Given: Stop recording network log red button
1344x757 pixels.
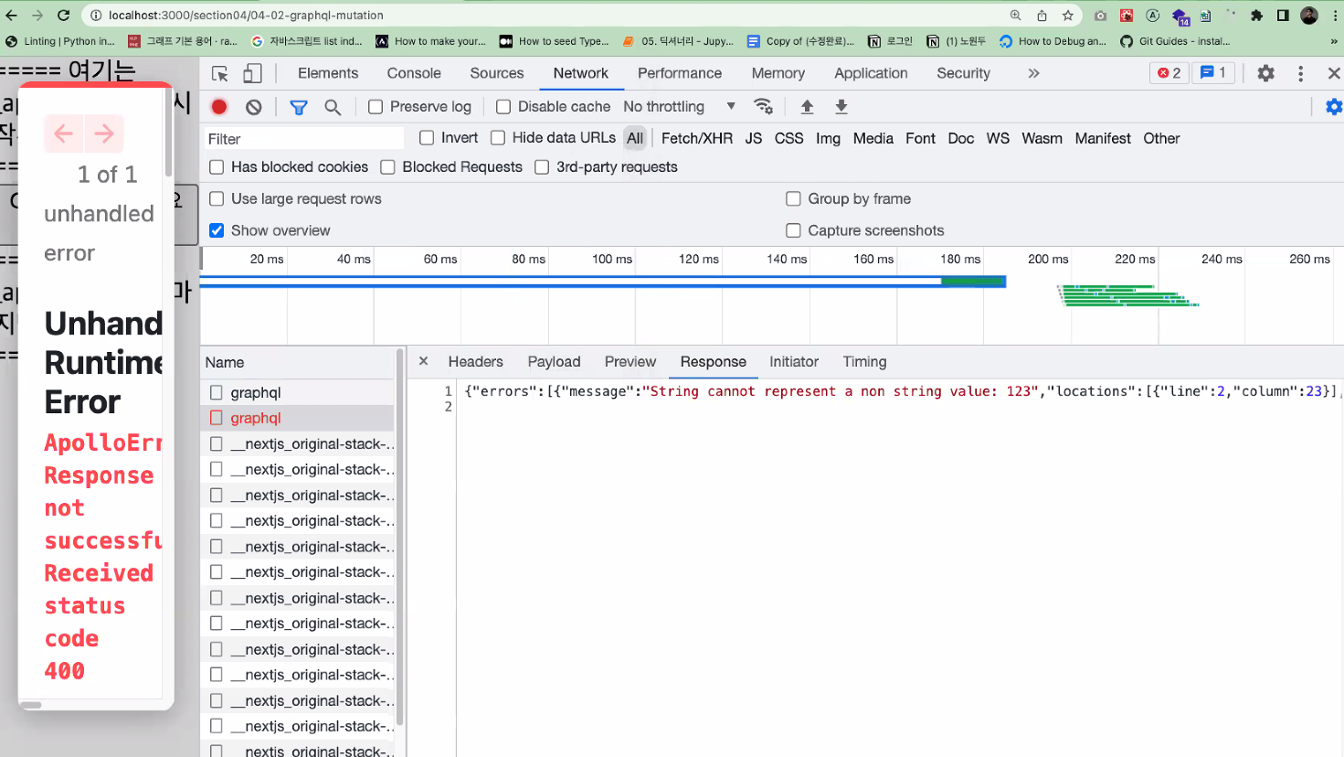Looking at the screenshot, I should coord(219,107).
